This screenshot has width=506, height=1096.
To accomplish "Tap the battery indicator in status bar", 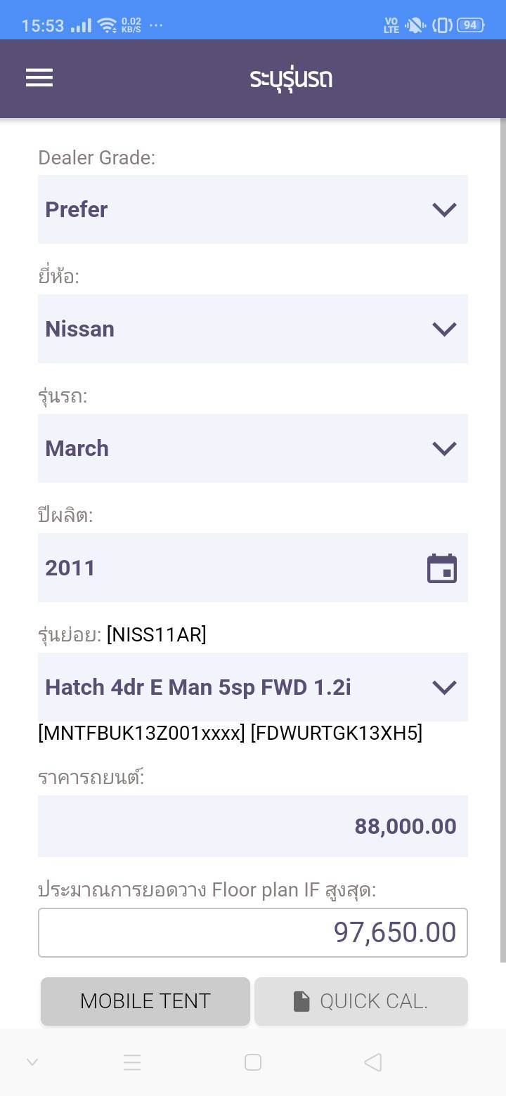I will coord(470,25).
